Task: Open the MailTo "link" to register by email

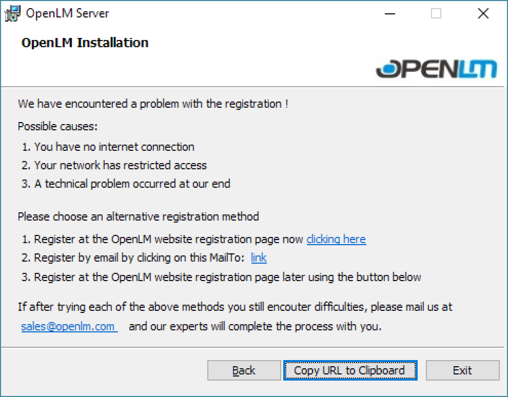Action: (259, 258)
